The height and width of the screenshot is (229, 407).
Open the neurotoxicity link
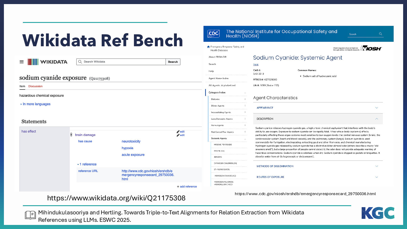131,141
